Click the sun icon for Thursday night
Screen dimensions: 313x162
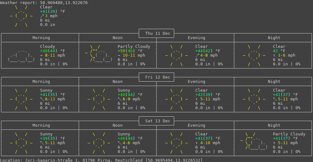pyautogui.click(x=254, y=55)
